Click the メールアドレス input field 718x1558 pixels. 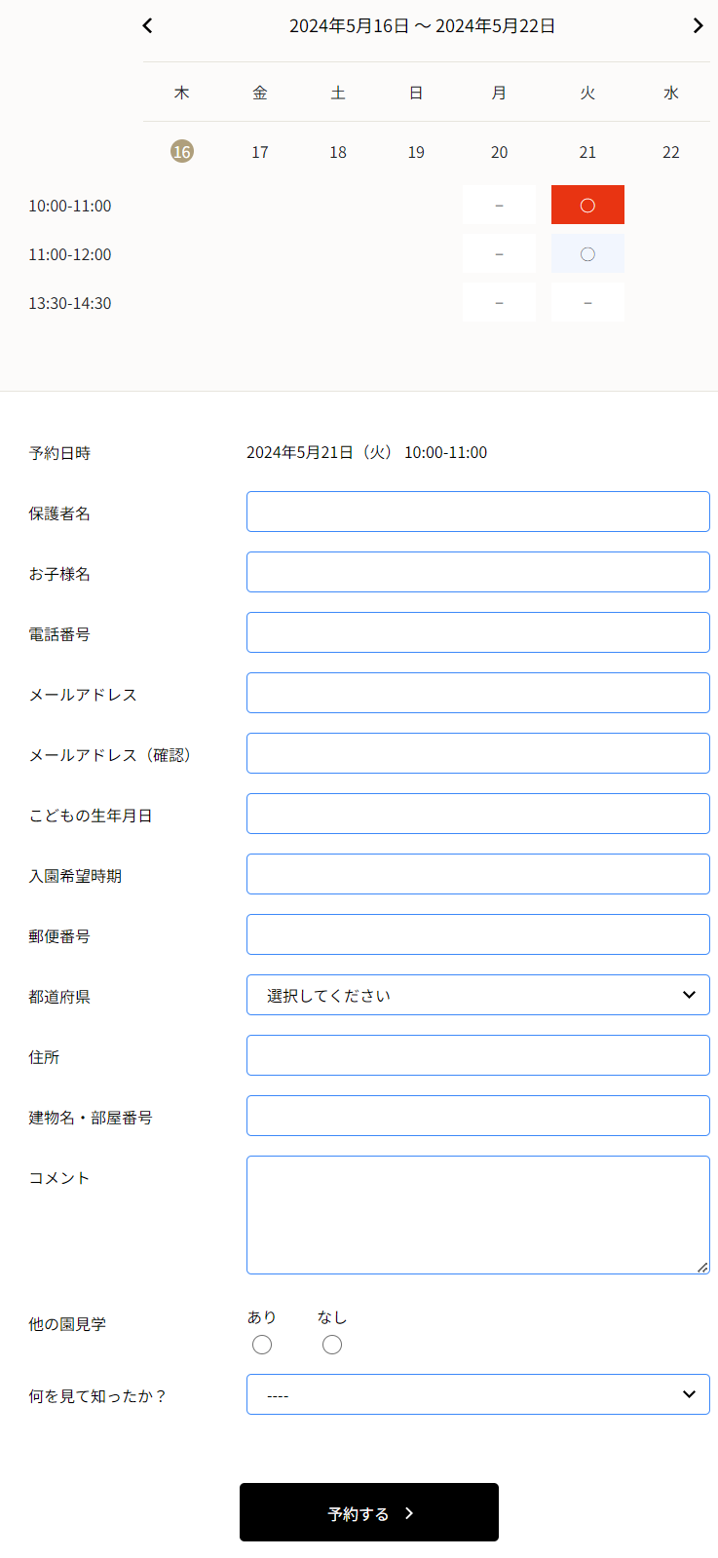[477, 693]
